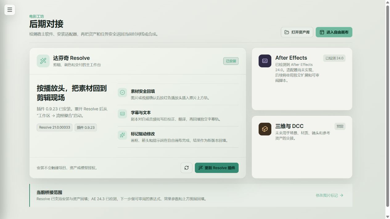Click the scrollbar up arrow

(388, 2)
